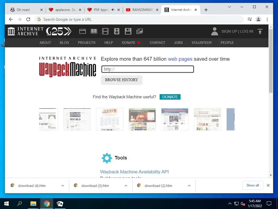Open the Audio speaker icon in header

(117, 31)
